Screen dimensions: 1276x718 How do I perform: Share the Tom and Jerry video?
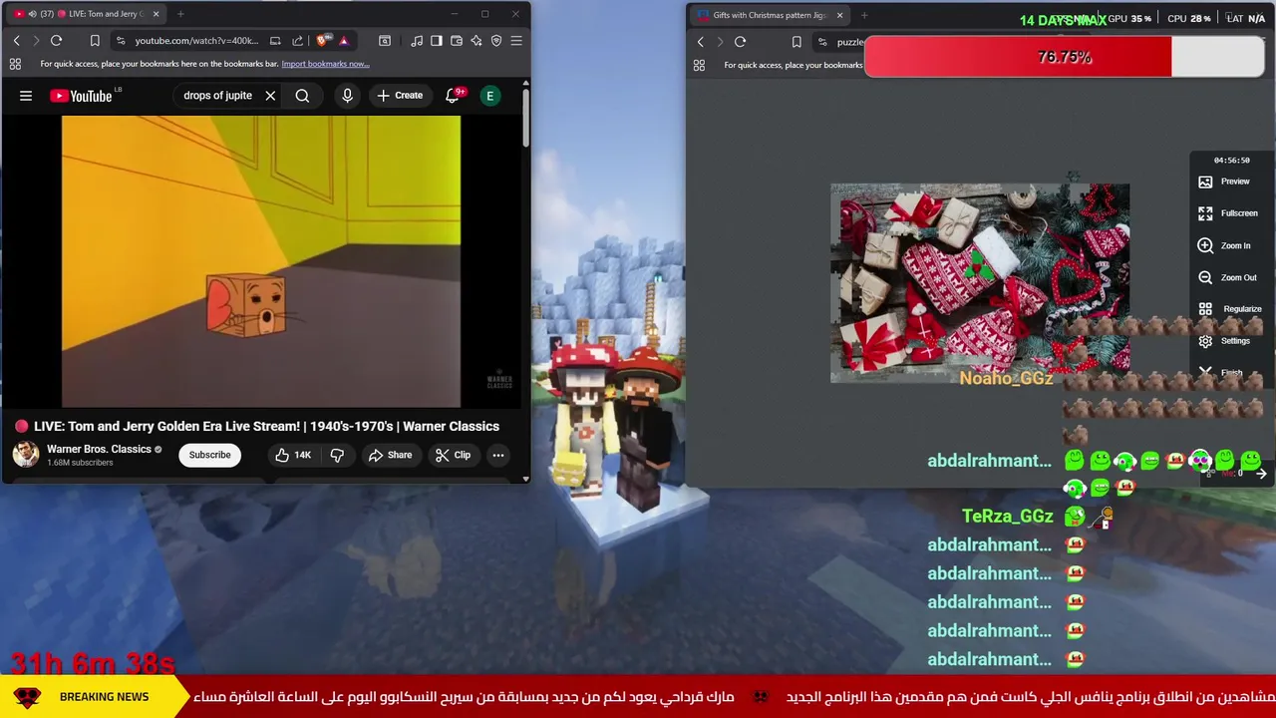(390, 455)
